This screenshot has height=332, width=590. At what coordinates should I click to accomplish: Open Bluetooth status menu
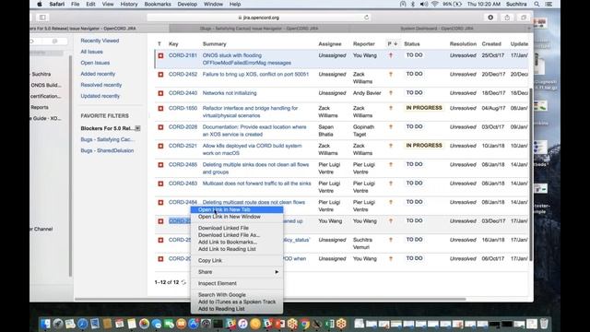[413, 4]
